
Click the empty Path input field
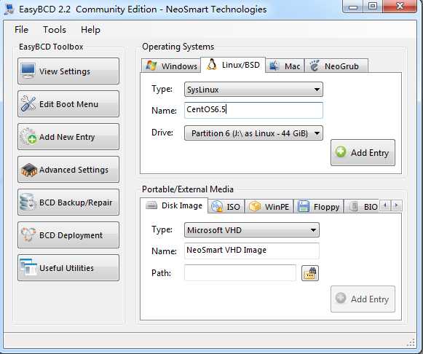click(x=240, y=272)
